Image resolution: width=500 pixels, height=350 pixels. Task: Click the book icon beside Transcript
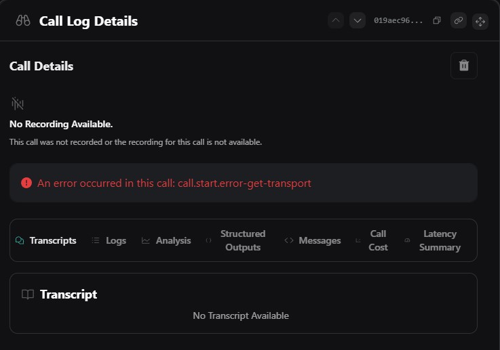tap(28, 294)
